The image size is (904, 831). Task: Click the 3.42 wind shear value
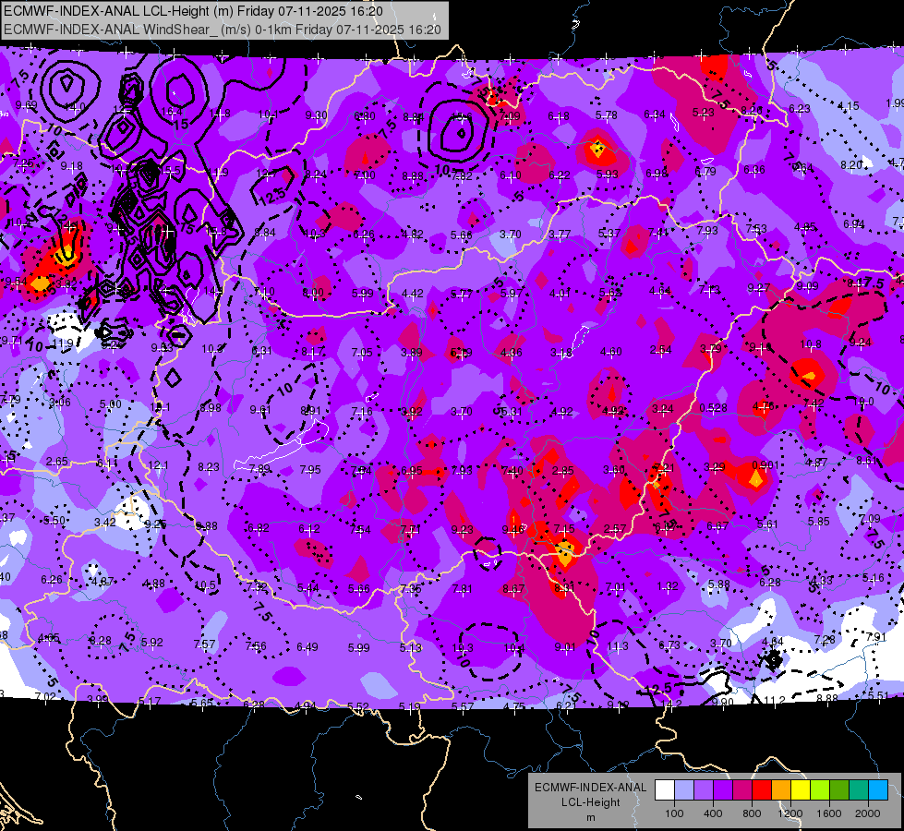[105, 523]
